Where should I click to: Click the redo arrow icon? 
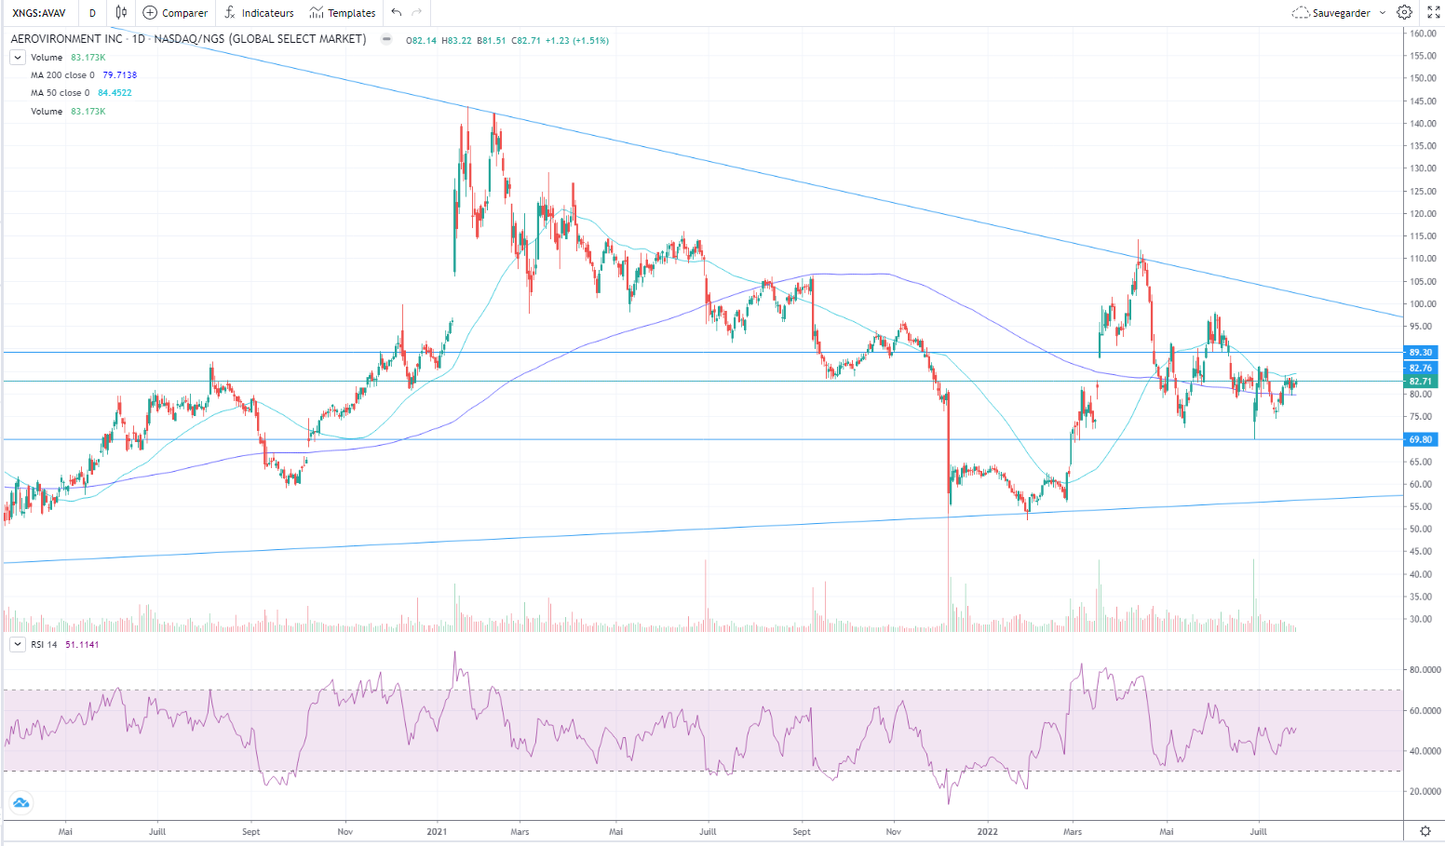tap(416, 13)
